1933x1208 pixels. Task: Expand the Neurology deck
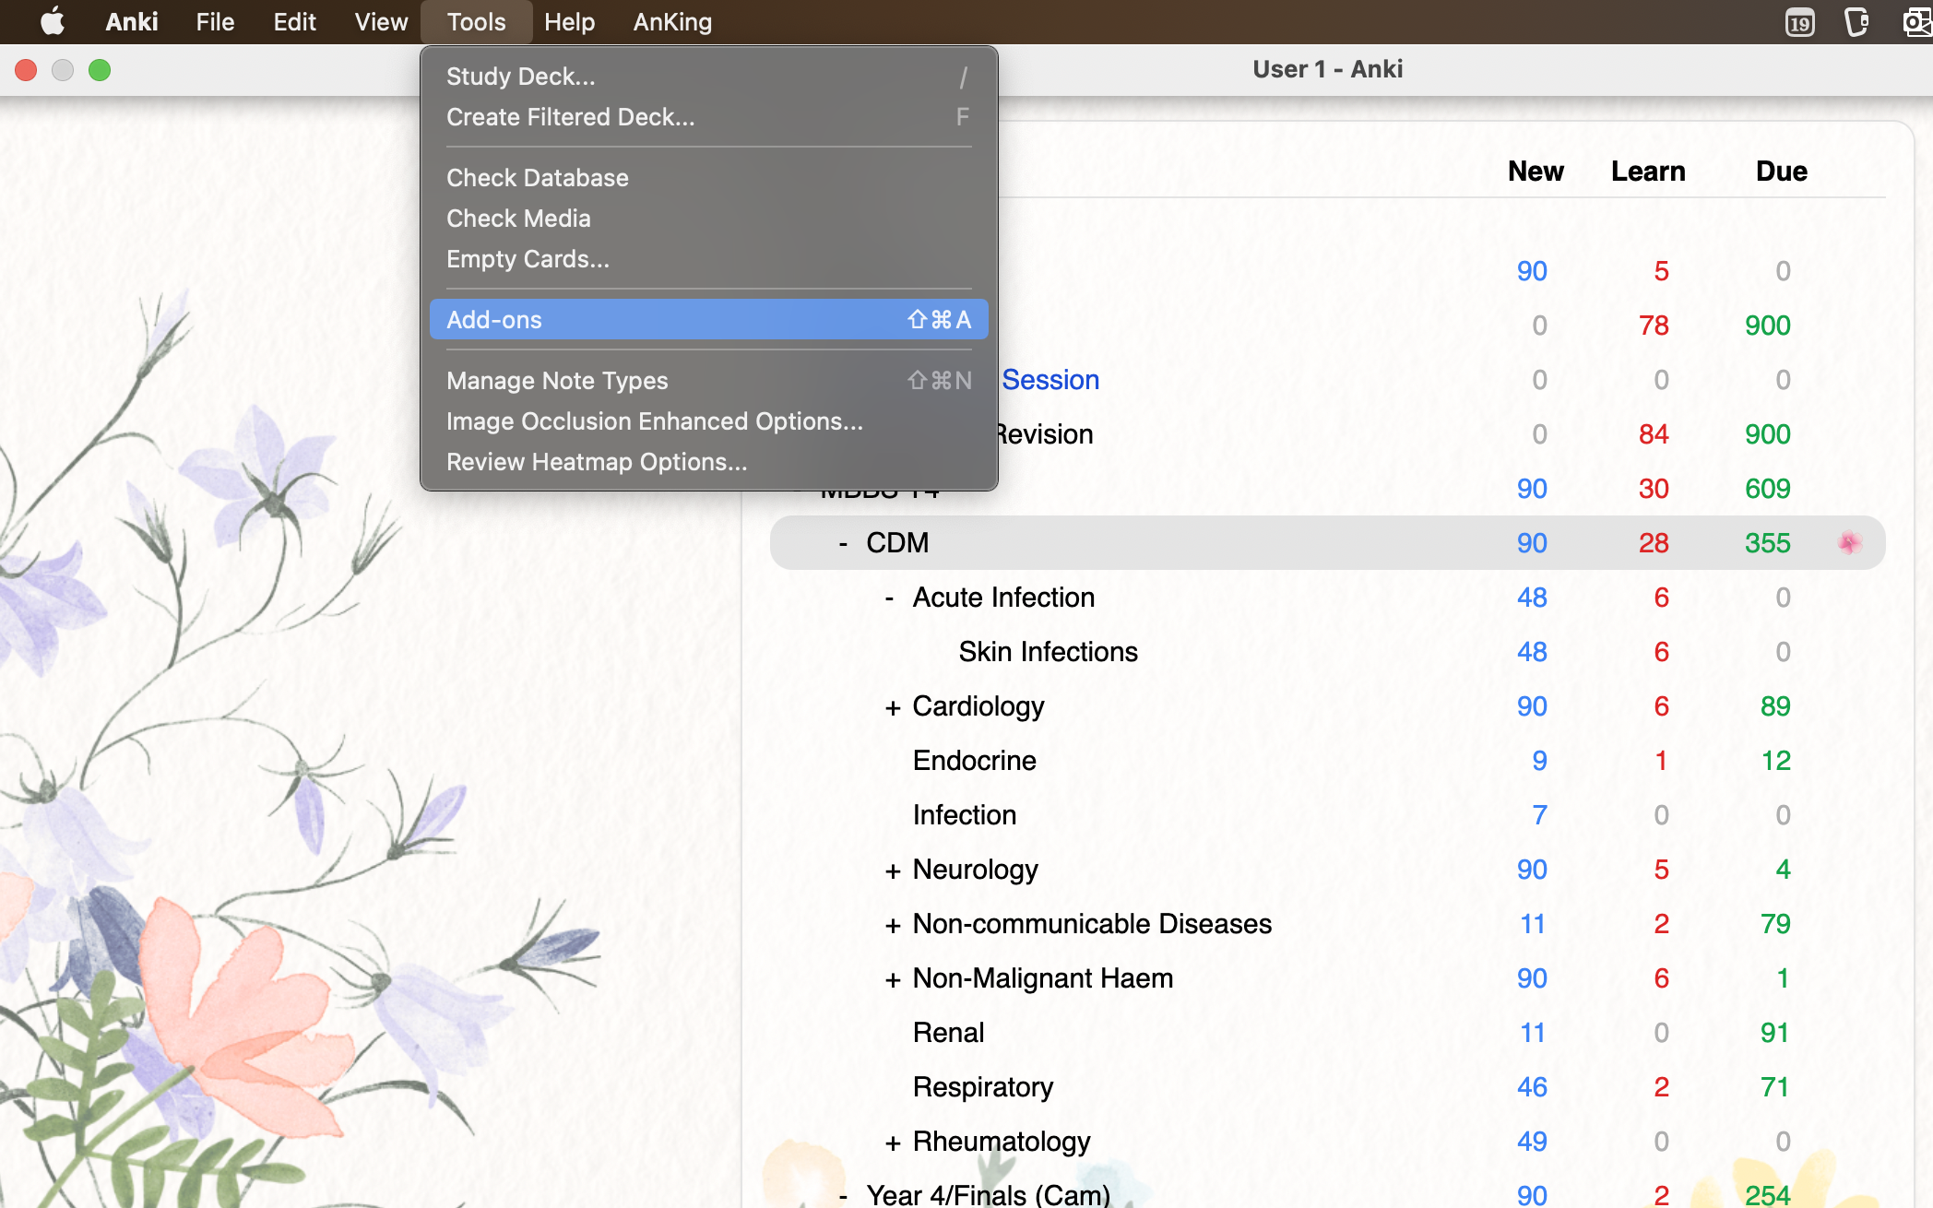pyautogui.click(x=892, y=870)
